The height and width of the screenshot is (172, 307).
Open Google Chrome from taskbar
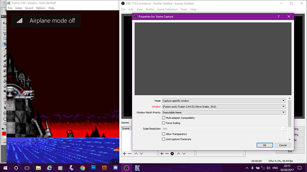[x=82, y=168]
